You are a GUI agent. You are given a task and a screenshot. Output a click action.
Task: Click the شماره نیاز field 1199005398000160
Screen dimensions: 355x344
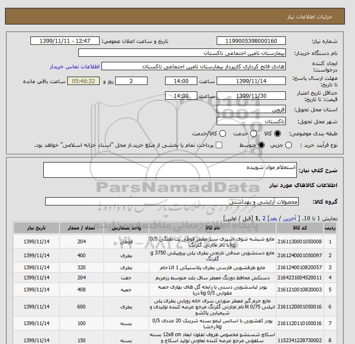(x=251, y=41)
